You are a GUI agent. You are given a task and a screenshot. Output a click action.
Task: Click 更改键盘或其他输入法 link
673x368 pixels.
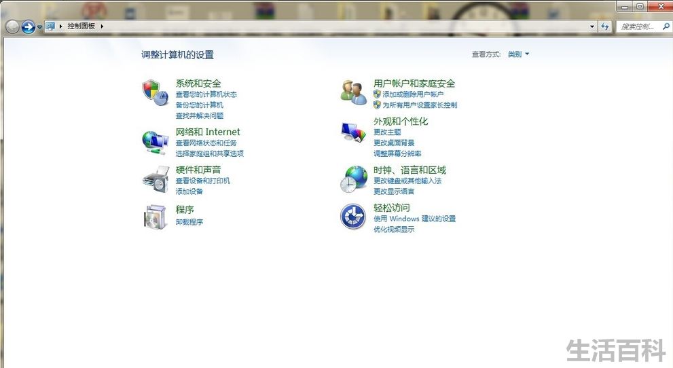coord(407,181)
